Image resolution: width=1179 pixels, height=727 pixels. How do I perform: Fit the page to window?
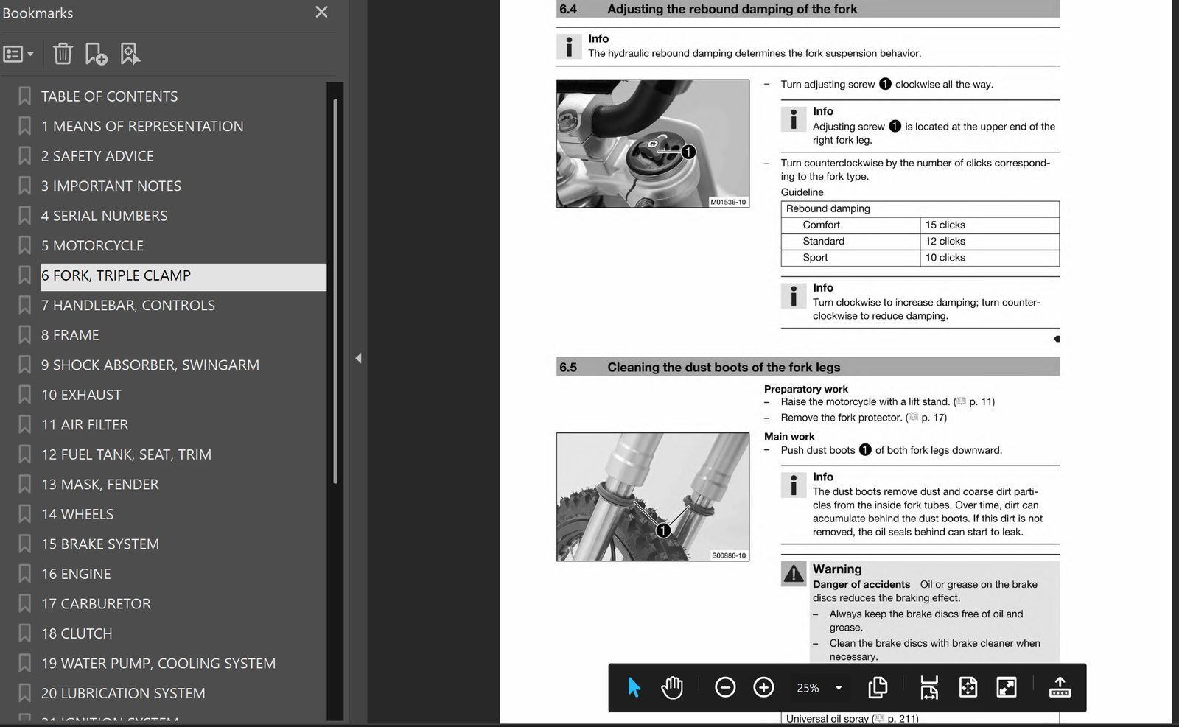point(968,687)
